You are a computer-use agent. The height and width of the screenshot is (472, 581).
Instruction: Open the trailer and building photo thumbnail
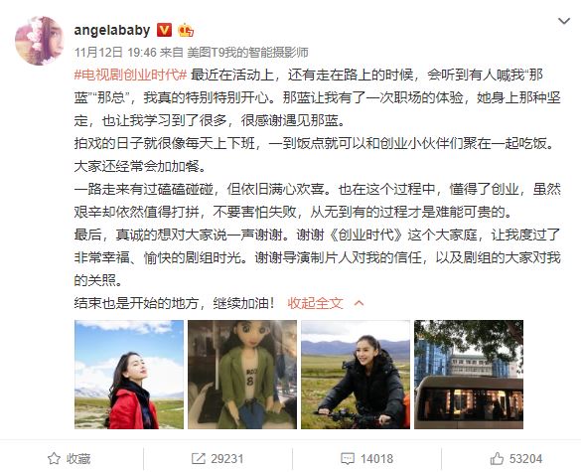469,375
